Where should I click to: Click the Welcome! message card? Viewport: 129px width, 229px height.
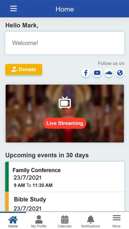(x=65, y=43)
